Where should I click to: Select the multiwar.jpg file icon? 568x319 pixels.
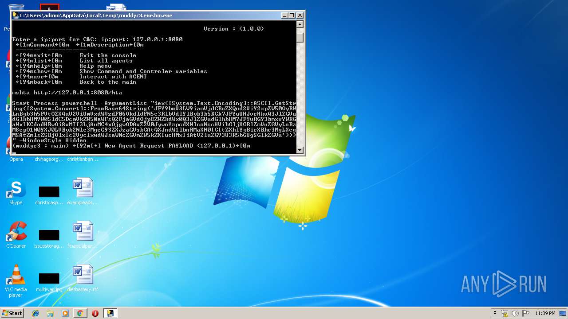click(x=49, y=282)
